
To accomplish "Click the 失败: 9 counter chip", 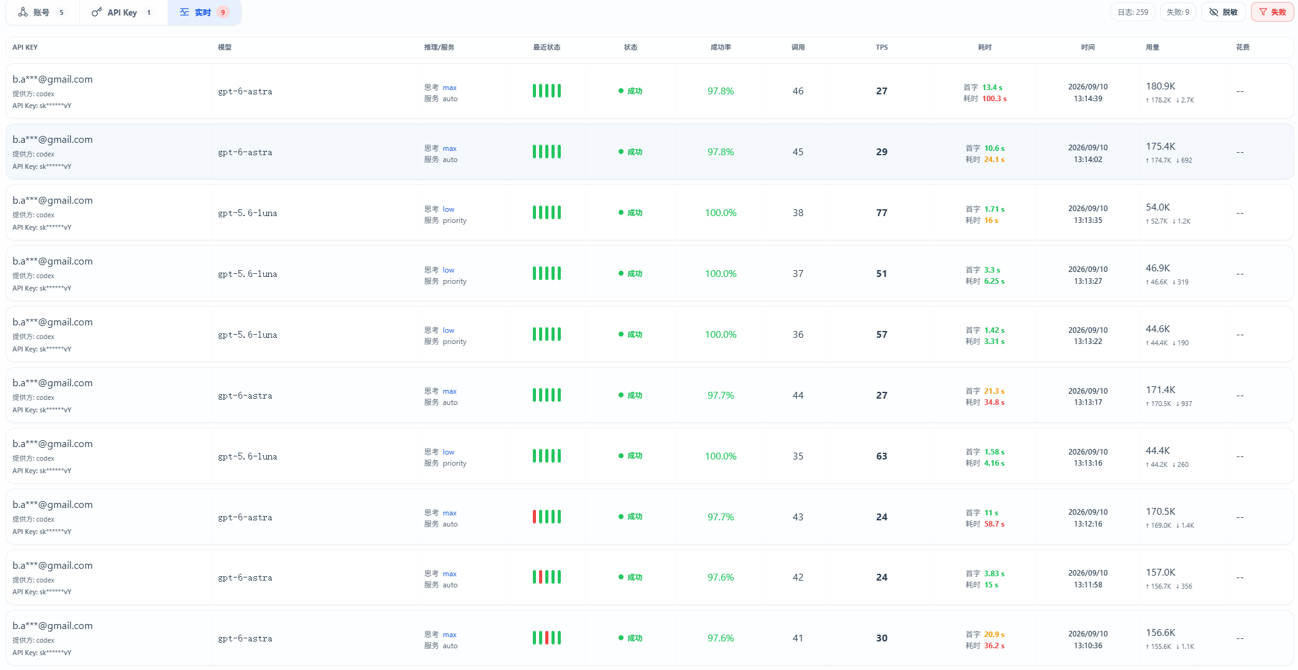I will point(1178,12).
